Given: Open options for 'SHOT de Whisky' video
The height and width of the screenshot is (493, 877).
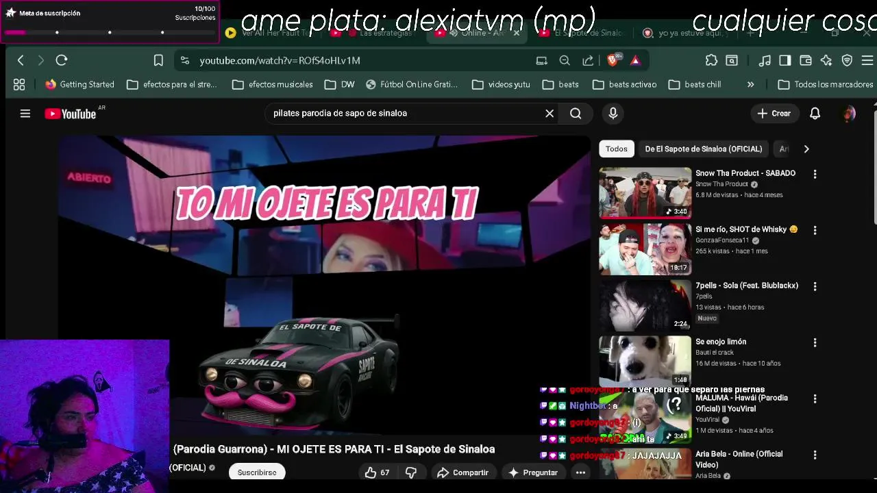Looking at the screenshot, I should point(815,230).
